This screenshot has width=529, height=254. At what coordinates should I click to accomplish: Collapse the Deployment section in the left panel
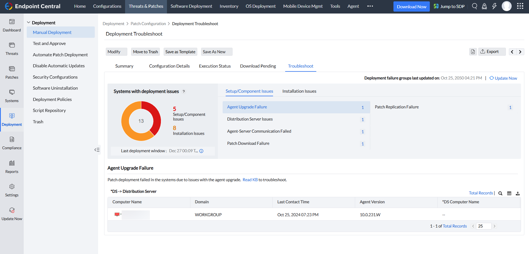click(x=29, y=22)
